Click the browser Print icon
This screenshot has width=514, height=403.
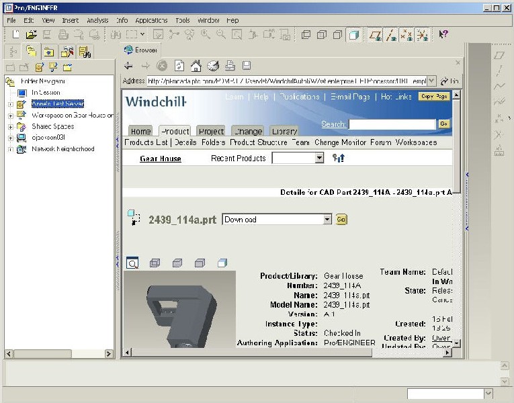230,66
